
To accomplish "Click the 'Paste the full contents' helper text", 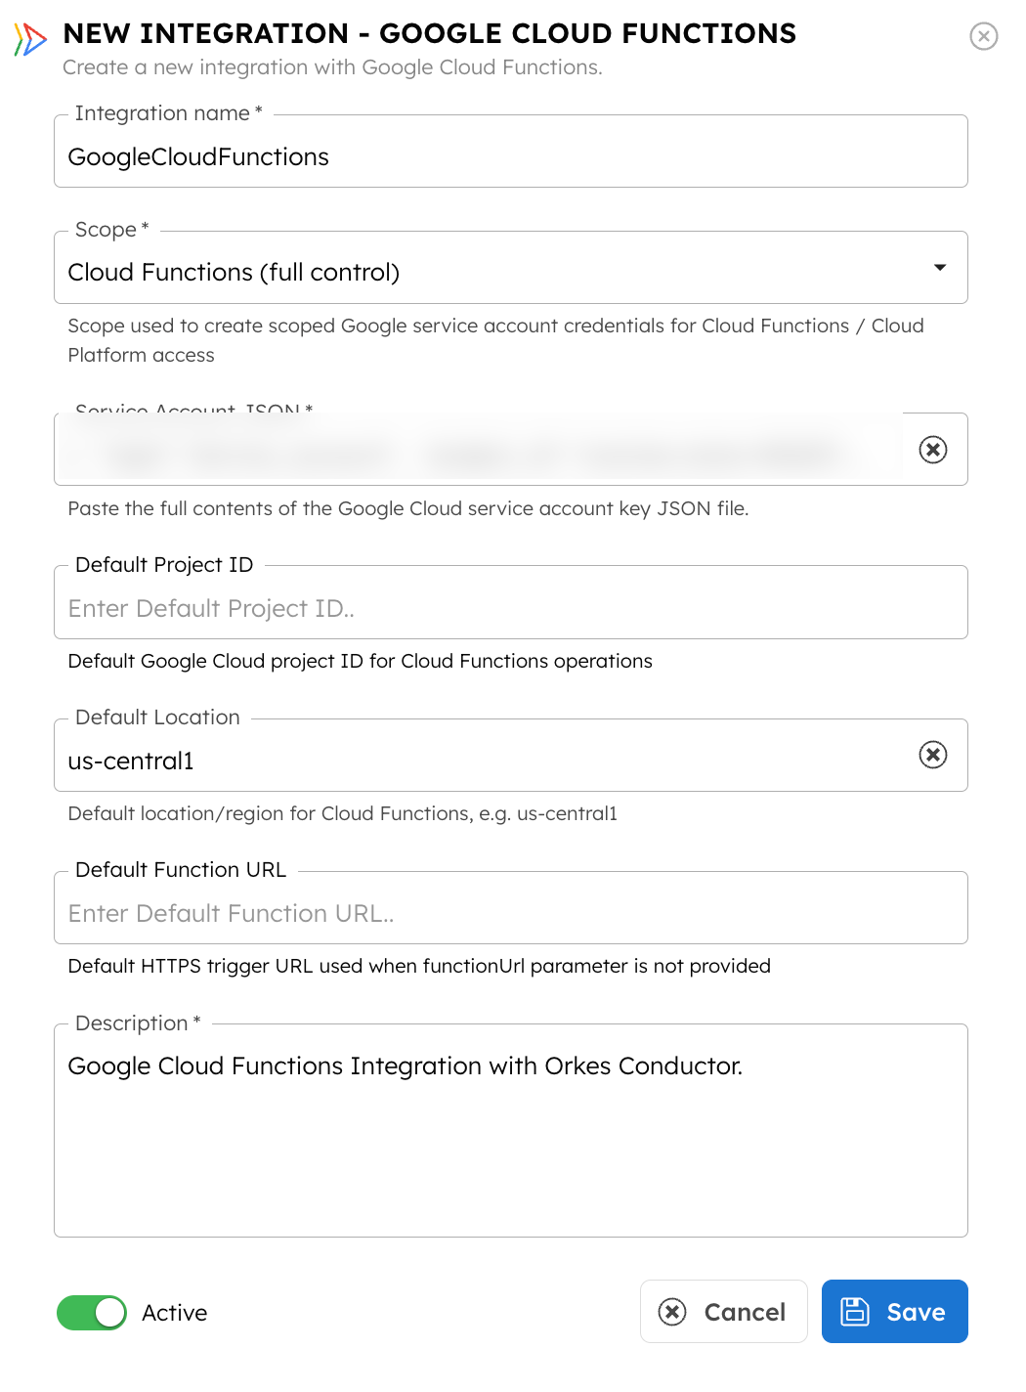I will click(x=408, y=508).
